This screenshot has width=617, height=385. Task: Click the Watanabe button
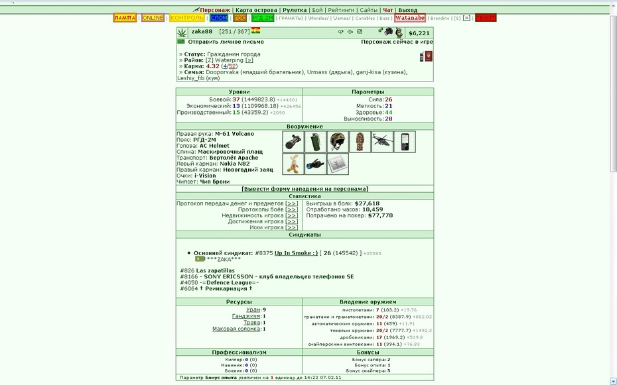(409, 18)
